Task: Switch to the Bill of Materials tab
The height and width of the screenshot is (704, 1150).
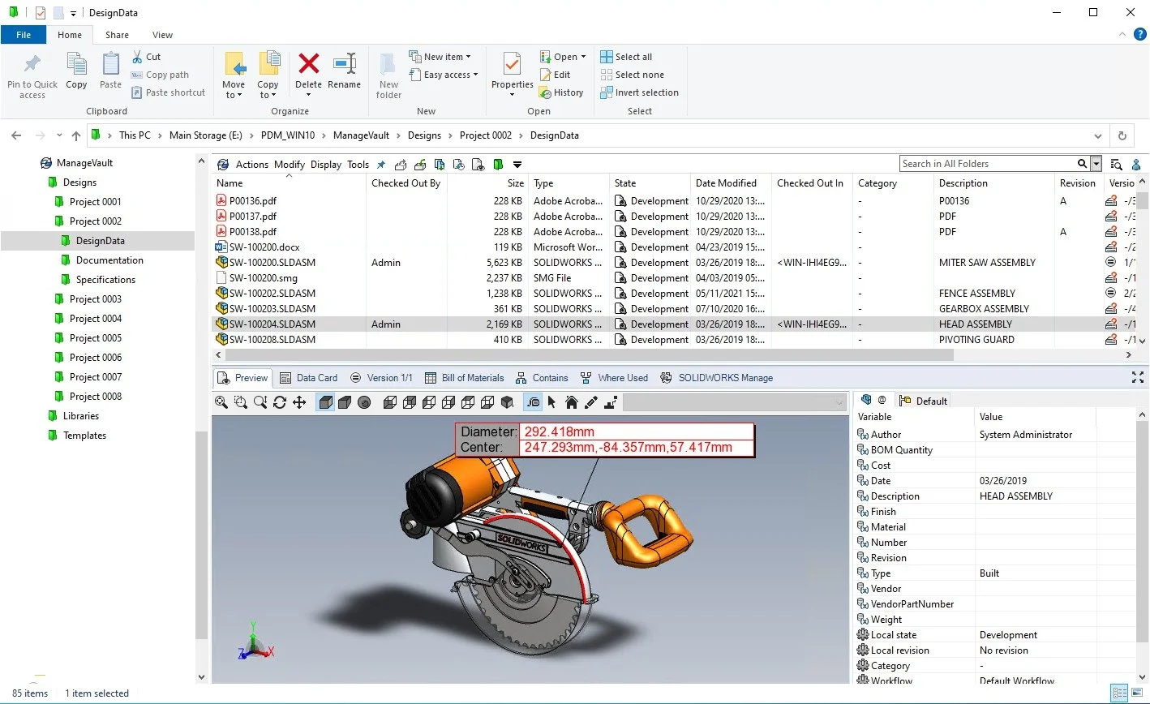Action: (x=464, y=378)
